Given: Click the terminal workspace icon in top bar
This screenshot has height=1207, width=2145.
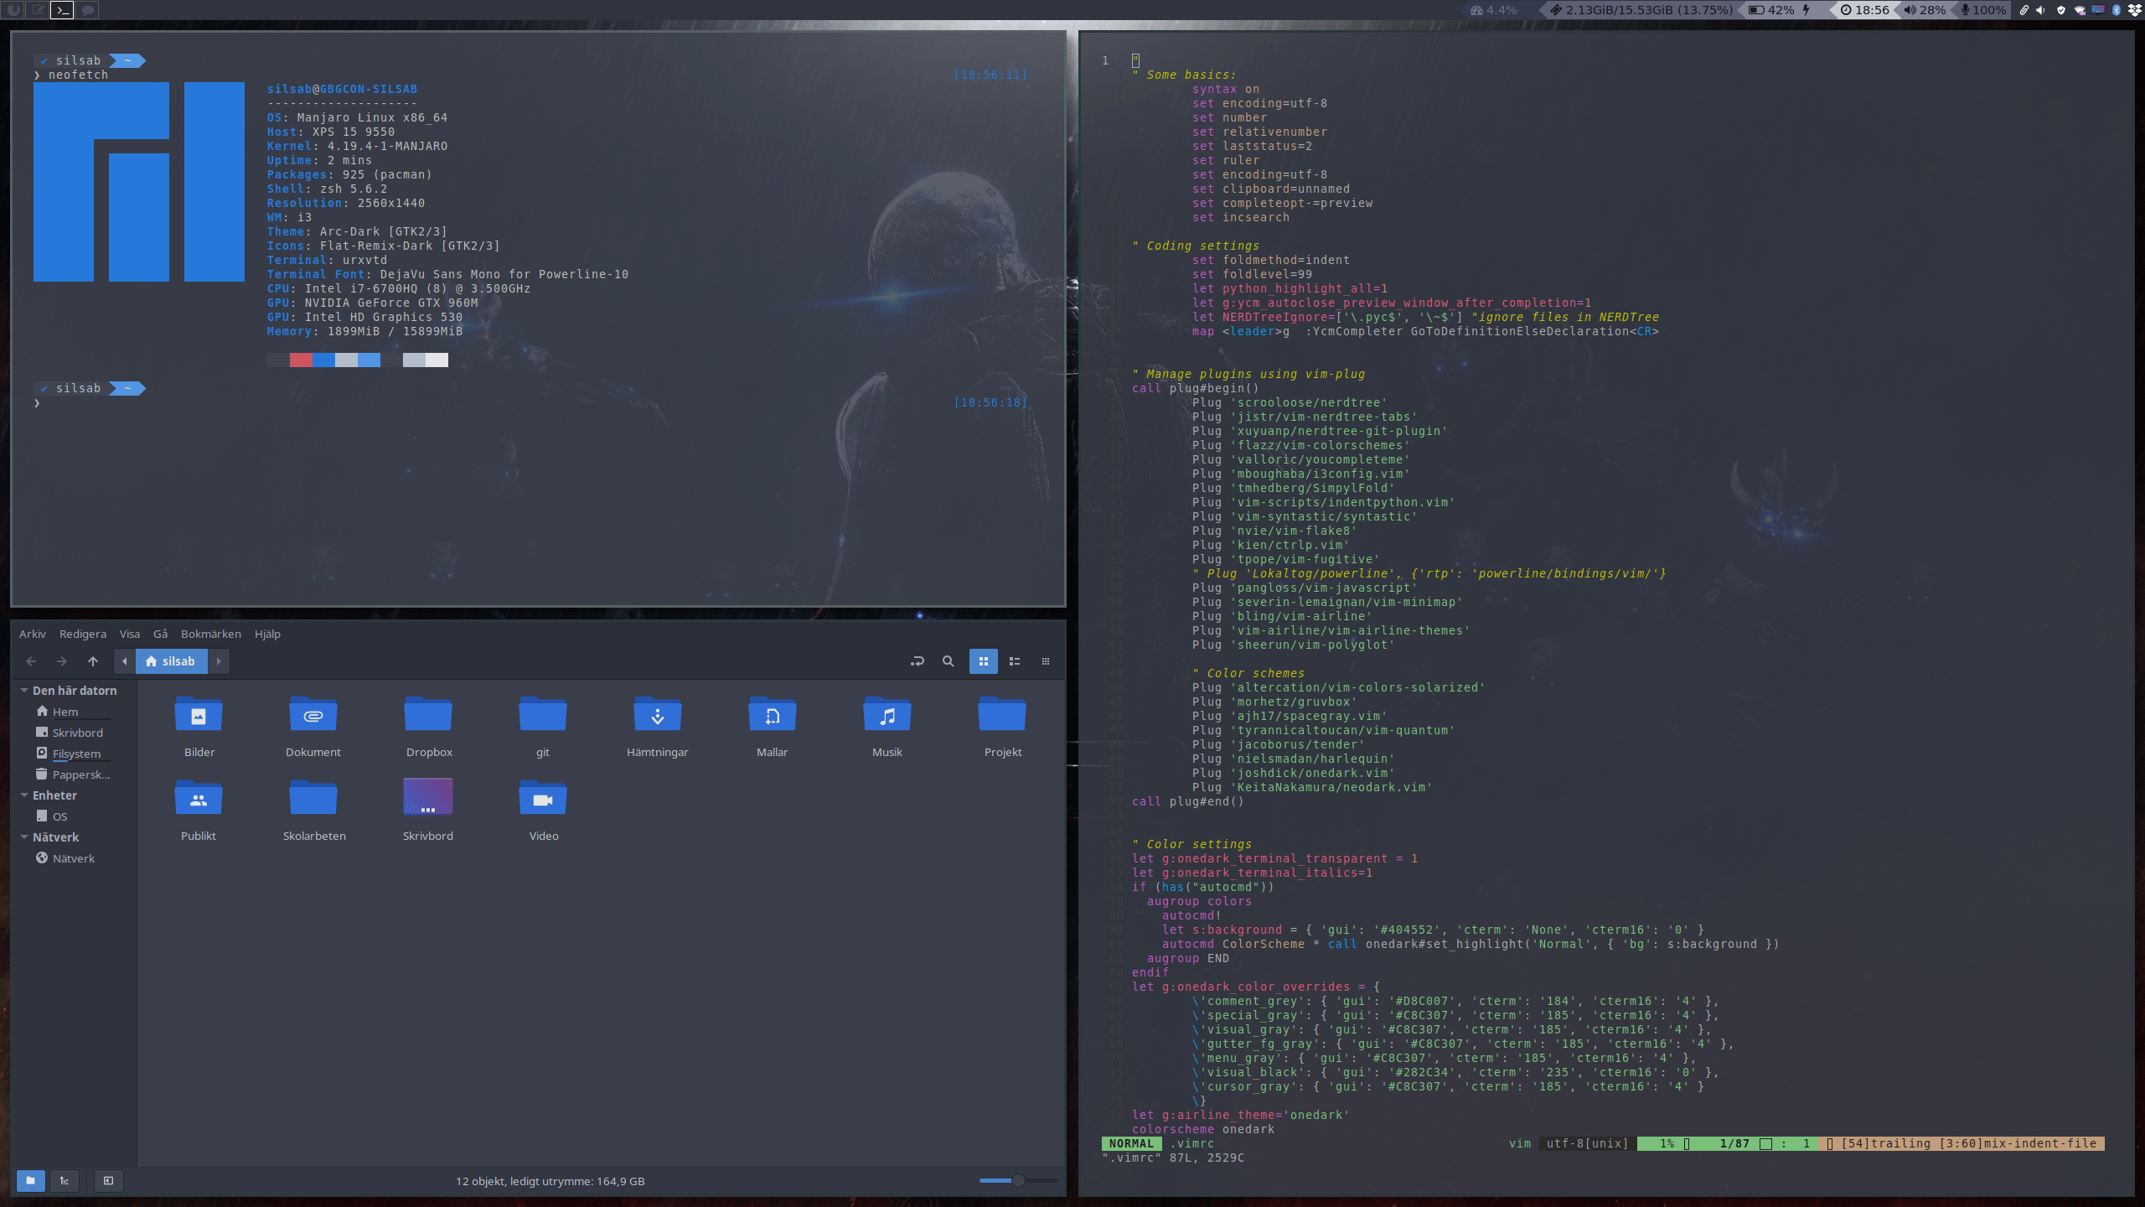Looking at the screenshot, I should click(63, 10).
